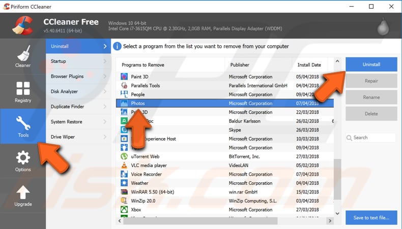The image size is (402, 229).
Task: Select the Tools wrench icon
Action: 23,122
